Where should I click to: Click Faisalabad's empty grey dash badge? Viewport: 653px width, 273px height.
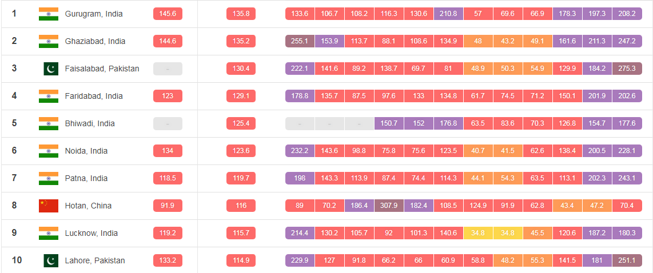(168, 69)
